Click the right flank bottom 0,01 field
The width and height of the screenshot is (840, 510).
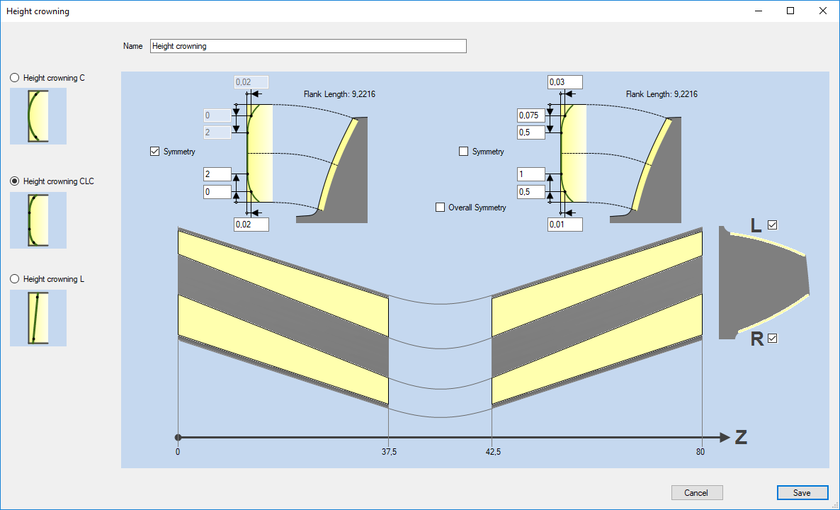[x=565, y=225]
